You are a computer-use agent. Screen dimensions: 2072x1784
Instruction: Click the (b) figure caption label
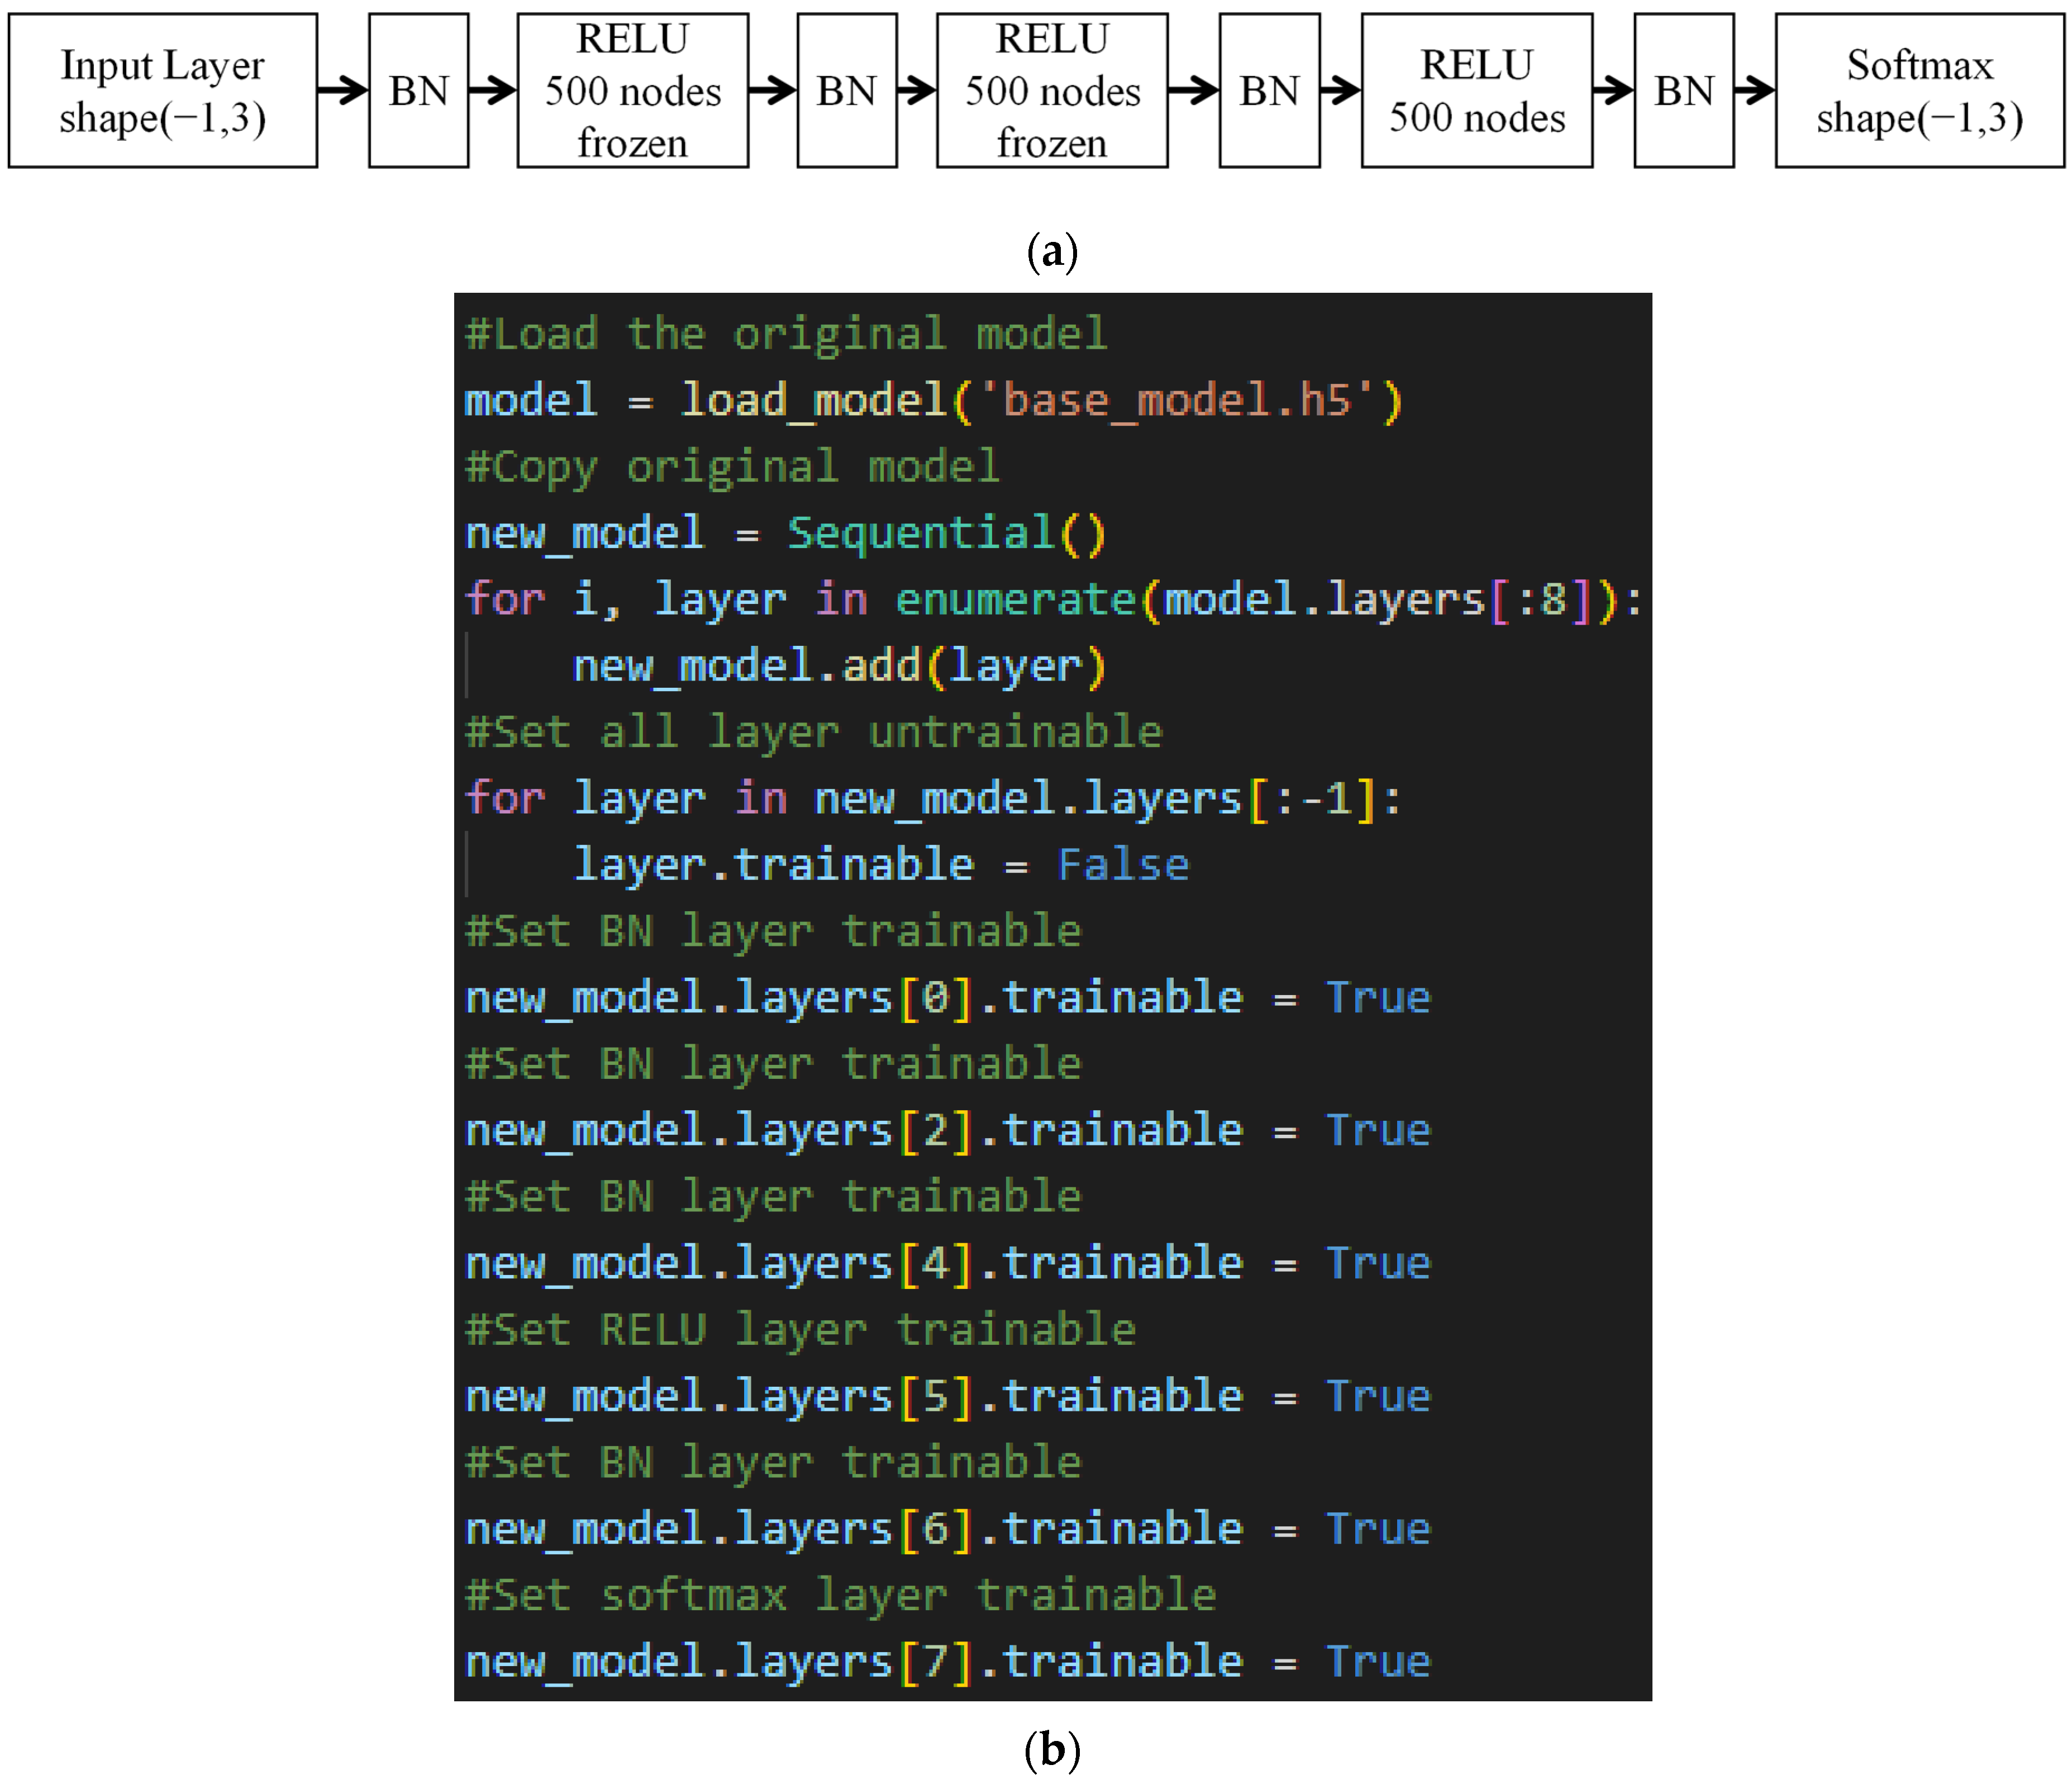coord(1052,1750)
